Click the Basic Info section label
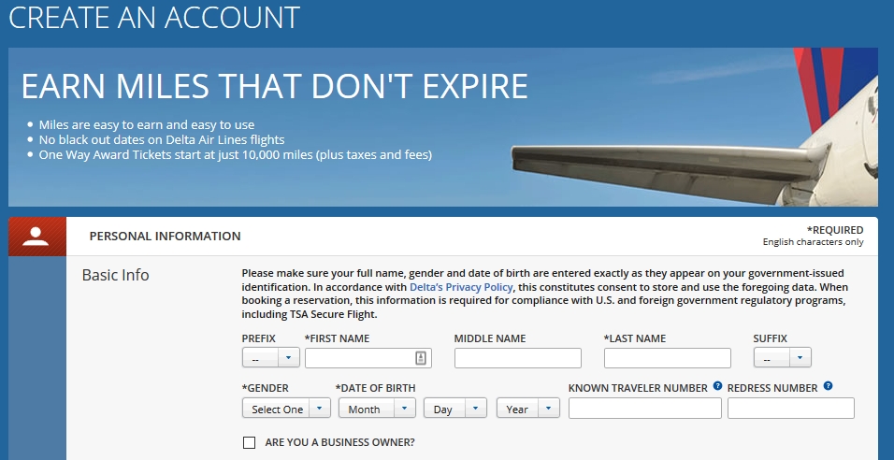The height and width of the screenshot is (460, 894). [x=116, y=275]
